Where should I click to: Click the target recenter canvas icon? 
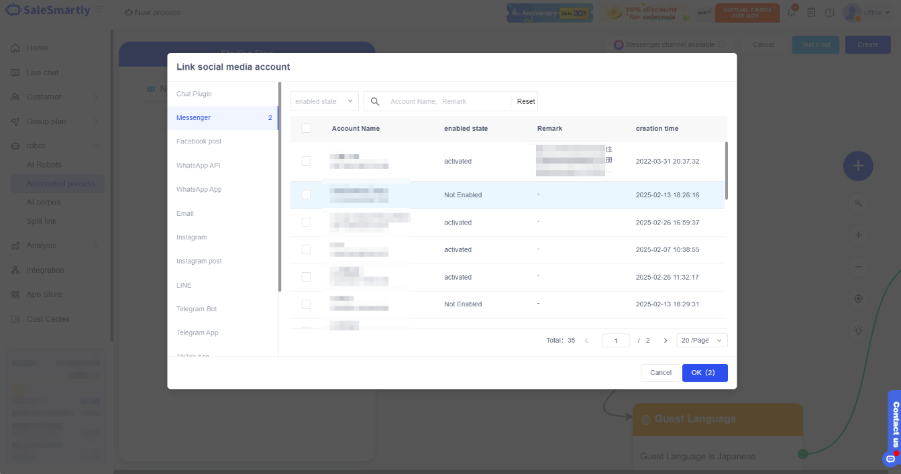coord(858,298)
